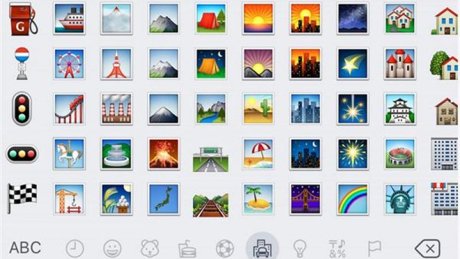Pick the factory with smokestacks emoji
This screenshot has width=460, height=259.
click(117, 109)
